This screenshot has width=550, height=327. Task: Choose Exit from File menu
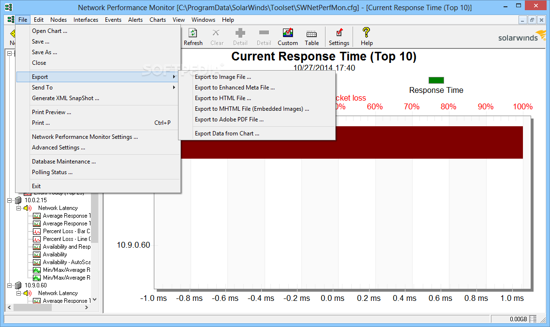pyautogui.click(x=98, y=186)
